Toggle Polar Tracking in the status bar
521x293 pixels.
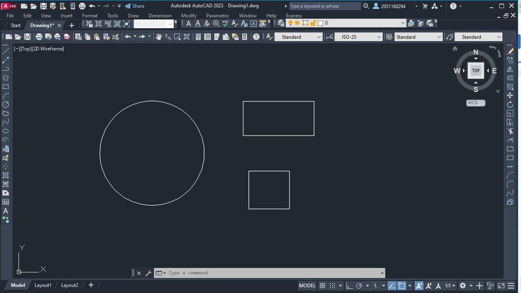pos(360,286)
